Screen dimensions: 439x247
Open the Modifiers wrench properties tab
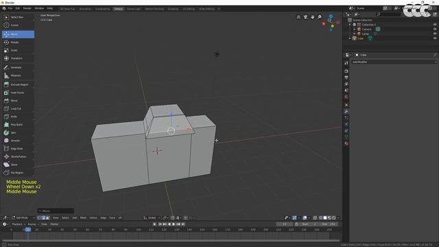[x=346, y=111]
